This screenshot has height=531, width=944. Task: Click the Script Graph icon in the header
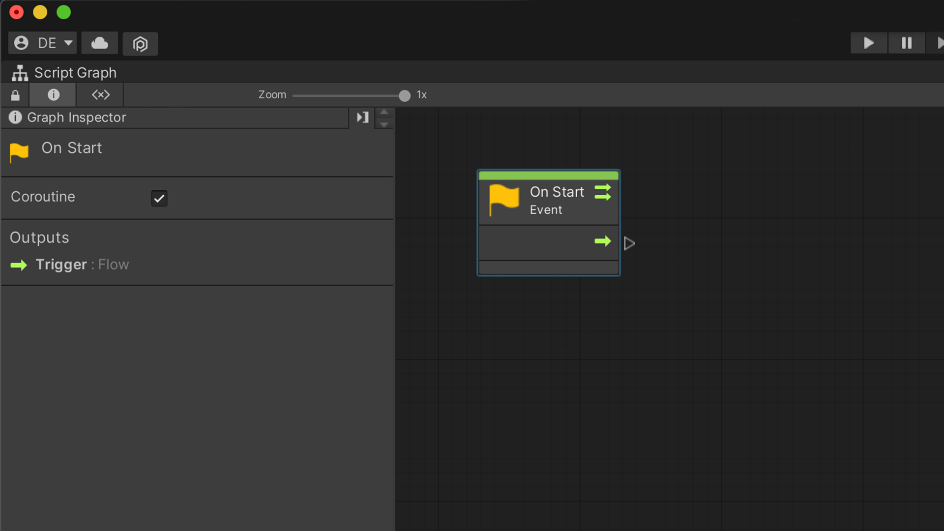19,73
